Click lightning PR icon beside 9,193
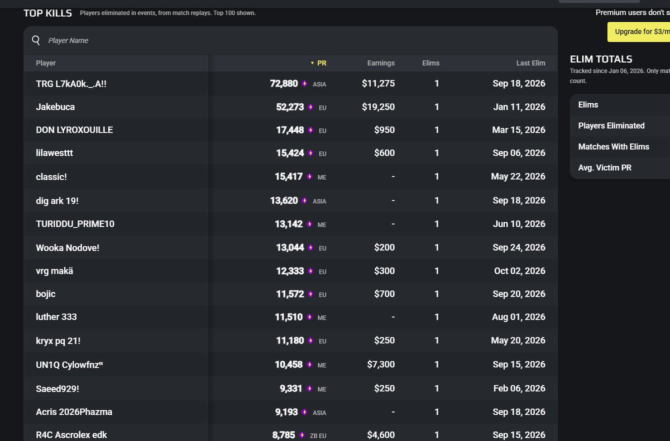The height and width of the screenshot is (441, 670). click(x=304, y=413)
